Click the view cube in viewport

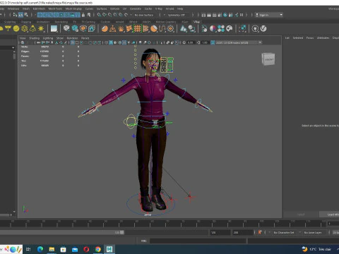click(x=268, y=59)
